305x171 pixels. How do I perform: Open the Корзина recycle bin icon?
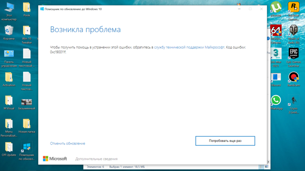[9, 33]
